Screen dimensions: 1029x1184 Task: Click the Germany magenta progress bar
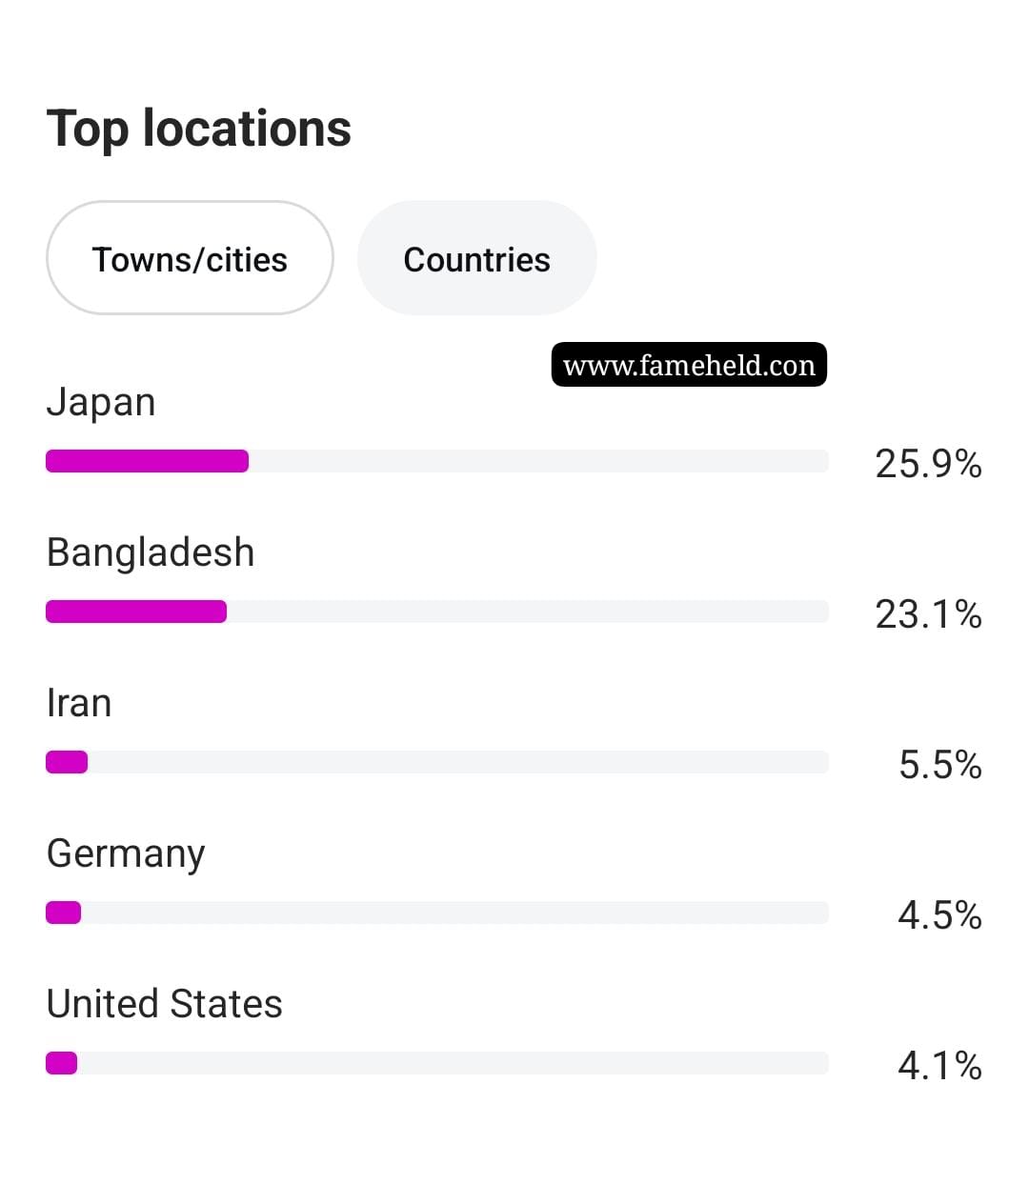pos(64,913)
